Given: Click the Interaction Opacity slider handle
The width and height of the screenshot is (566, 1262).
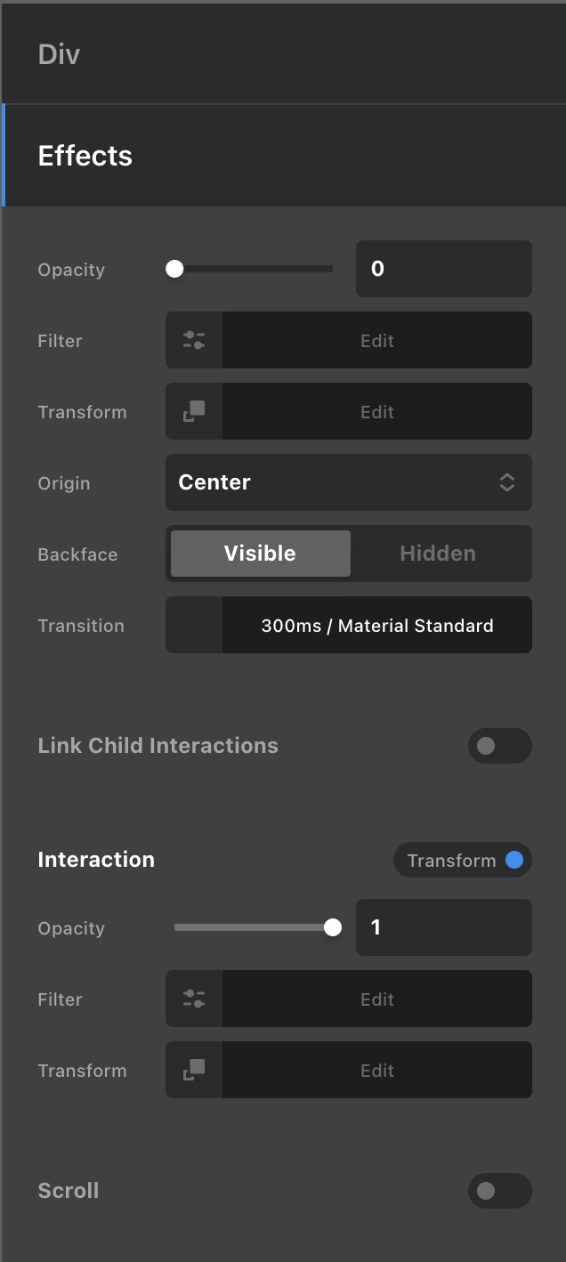Looking at the screenshot, I should pos(333,927).
